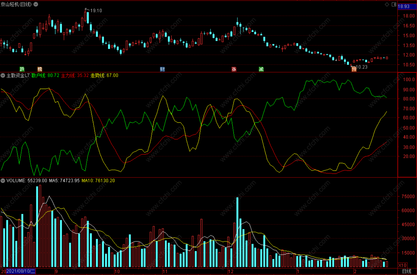Click the 京山轻机(日线) stock title

click(16, 4)
